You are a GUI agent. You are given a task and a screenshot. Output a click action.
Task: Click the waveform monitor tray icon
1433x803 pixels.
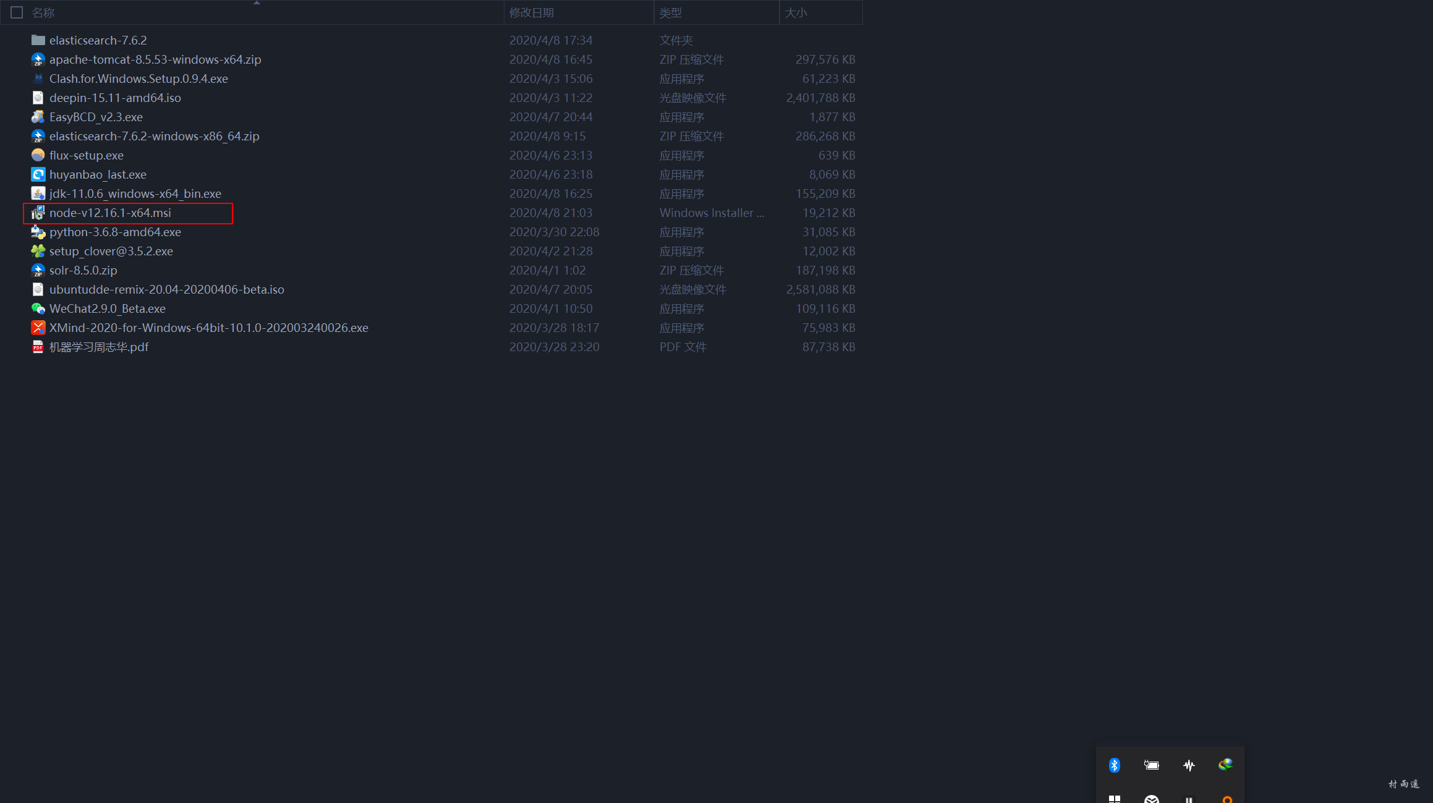[x=1189, y=765]
